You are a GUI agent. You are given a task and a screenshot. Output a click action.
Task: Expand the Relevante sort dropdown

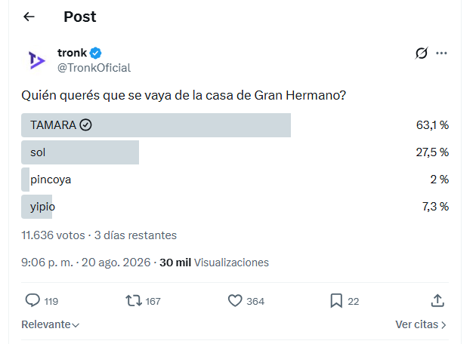(51, 324)
